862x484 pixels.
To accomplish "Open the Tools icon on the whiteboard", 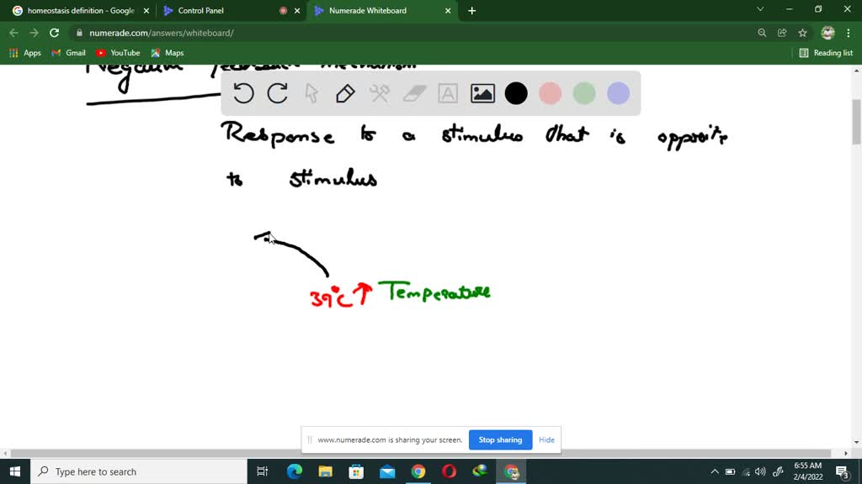I will click(x=380, y=93).
